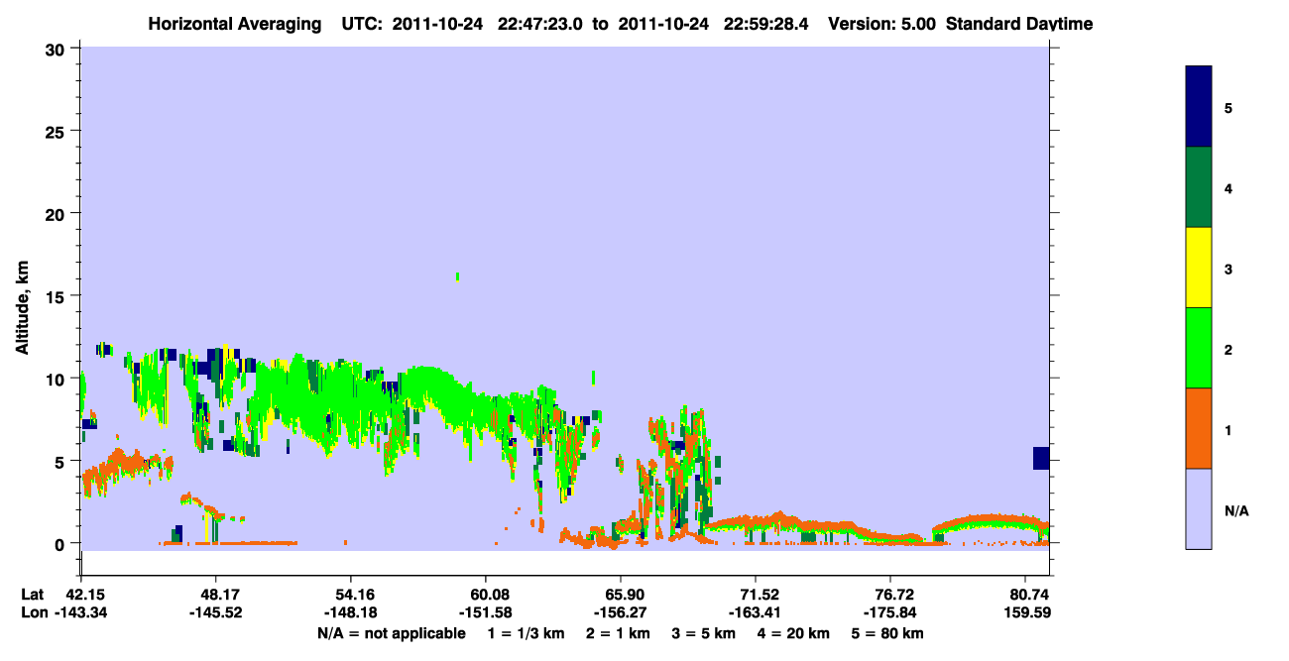
Task: Click the longitude value -145.52
Action: [216, 613]
